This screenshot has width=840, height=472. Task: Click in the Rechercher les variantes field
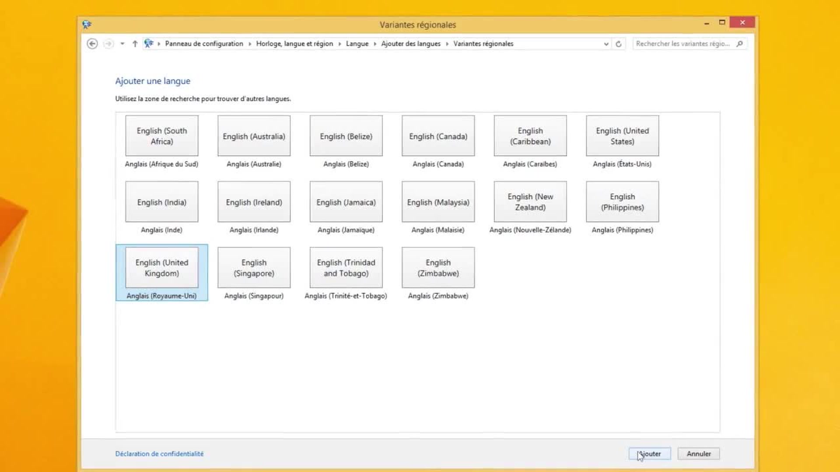[x=682, y=44]
